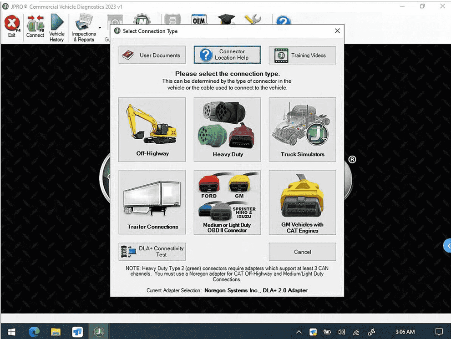Click the Select Connection Type dialog icon
The image size is (451, 339).
tap(117, 31)
